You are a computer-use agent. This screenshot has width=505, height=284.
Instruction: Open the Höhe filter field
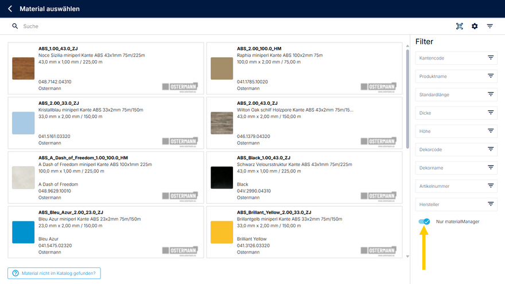[456, 131]
